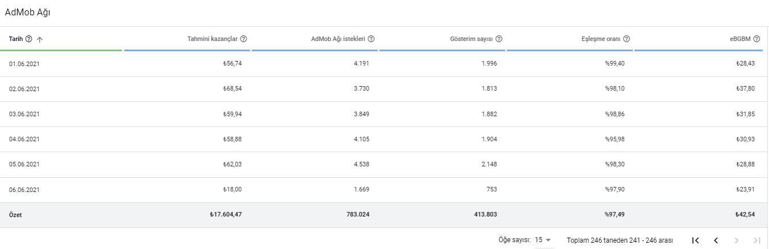The image size is (769, 249).
Task: Click summary total requests 783.024
Action: tap(357, 215)
